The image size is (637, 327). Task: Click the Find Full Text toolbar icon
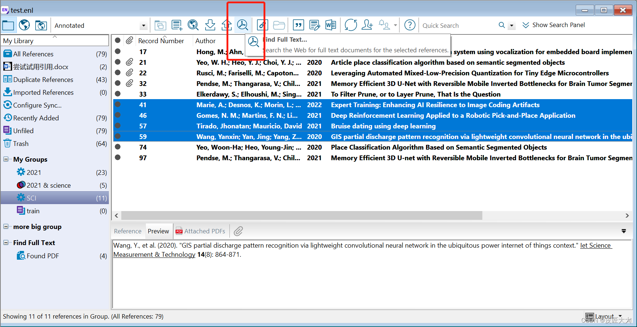point(242,25)
